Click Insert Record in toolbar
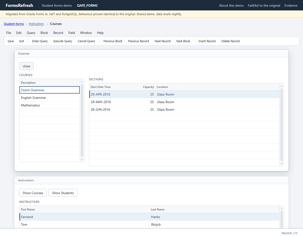Screen dimensions: 303x237 207,41
